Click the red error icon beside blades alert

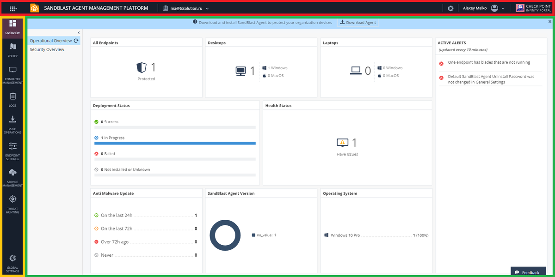[x=442, y=63]
